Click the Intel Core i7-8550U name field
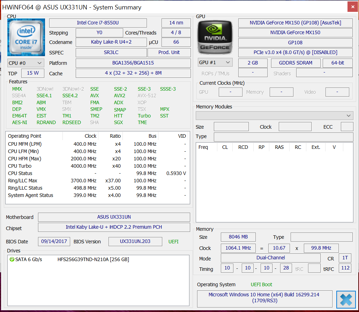The width and height of the screenshot is (359, 312). pos(98,23)
